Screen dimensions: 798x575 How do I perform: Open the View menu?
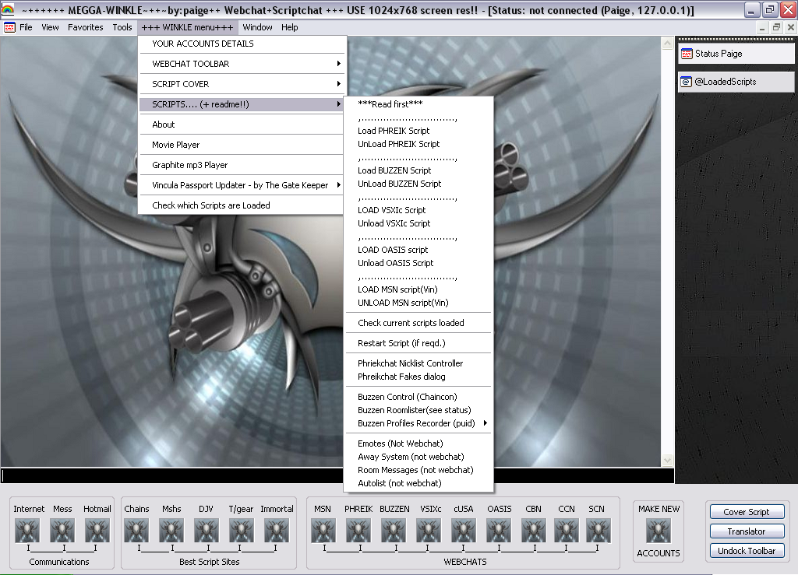(x=50, y=27)
